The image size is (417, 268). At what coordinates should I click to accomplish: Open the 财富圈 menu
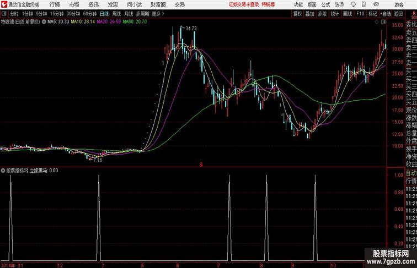tap(158, 4)
